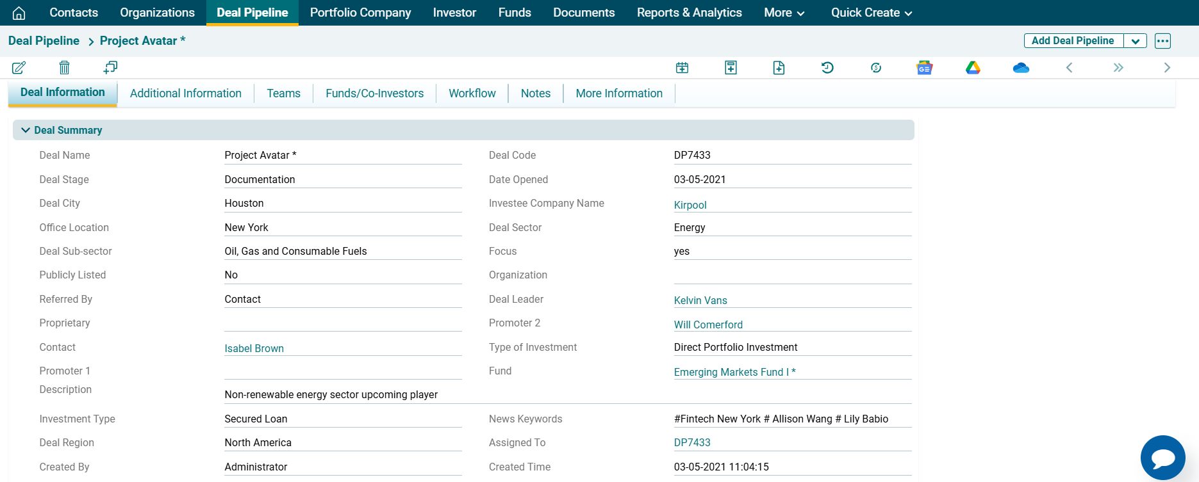Open the Funds/Co-Investors tab
The width and height of the screenshot is (1199, 482).
(374, 93)
